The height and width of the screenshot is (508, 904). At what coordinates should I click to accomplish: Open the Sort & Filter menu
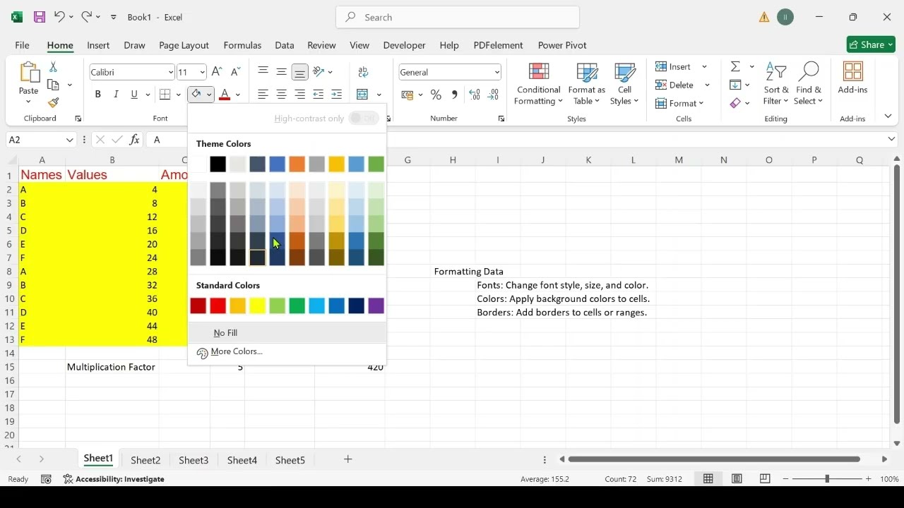point(776,85)
